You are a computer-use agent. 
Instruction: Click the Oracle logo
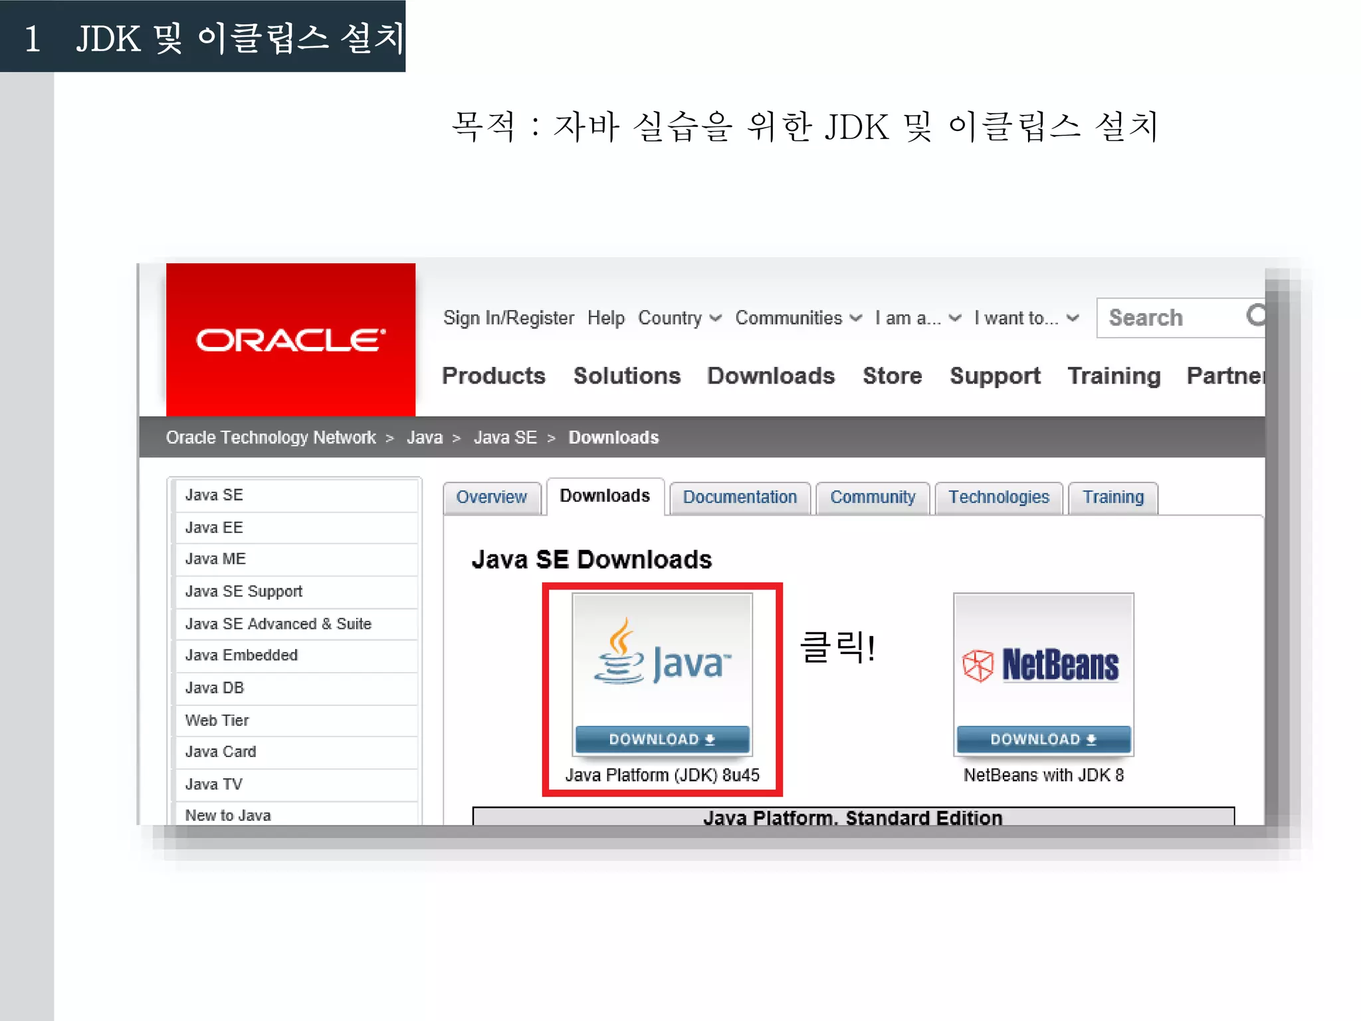(x=290, y=340)
